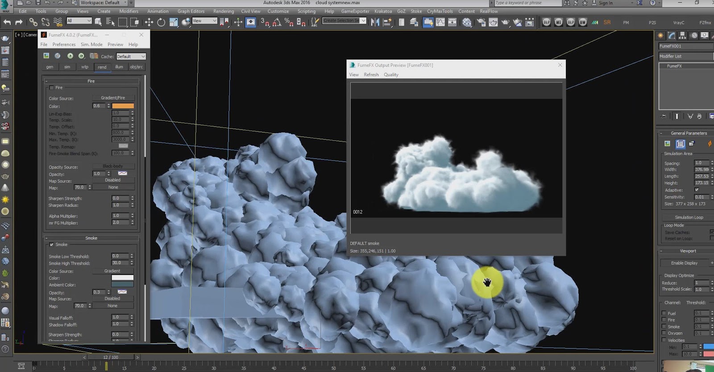The width and height of the screenshot is (714, 372).
Task: Click the Undo arrow in main toolbar
Action: (x=7, y=22)
